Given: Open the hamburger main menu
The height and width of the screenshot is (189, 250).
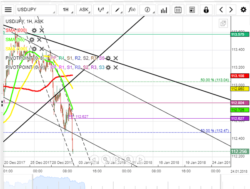Looking at the screenshot, I should [8, 10].
